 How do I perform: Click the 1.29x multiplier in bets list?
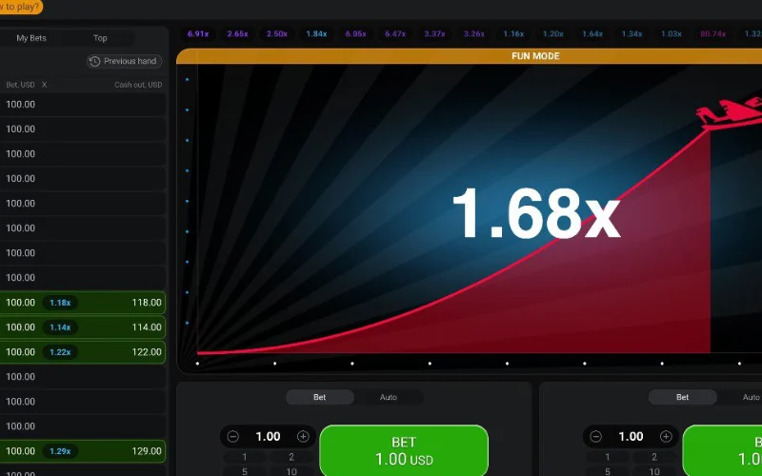(60, 451)
